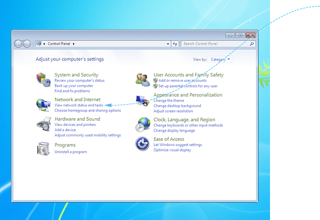Click the System and Security shield icon
The image size is (320, 220).
(43, 79)
